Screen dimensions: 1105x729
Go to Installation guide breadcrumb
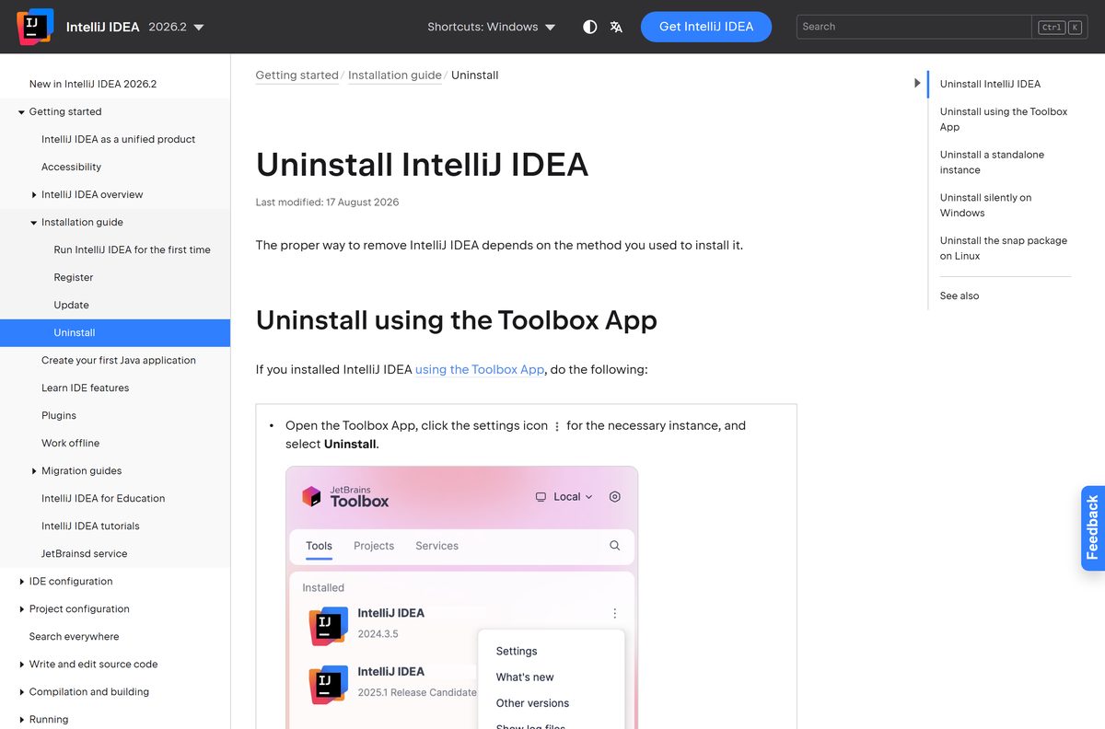pos(395,75)
